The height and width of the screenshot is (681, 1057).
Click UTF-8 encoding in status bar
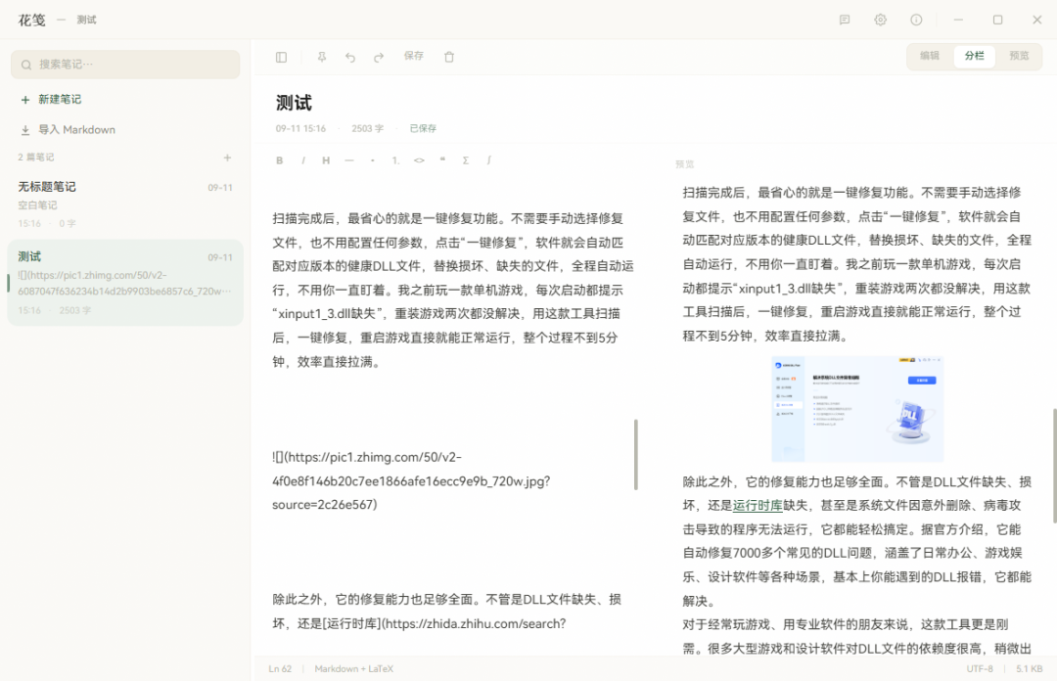click(980, 669)
